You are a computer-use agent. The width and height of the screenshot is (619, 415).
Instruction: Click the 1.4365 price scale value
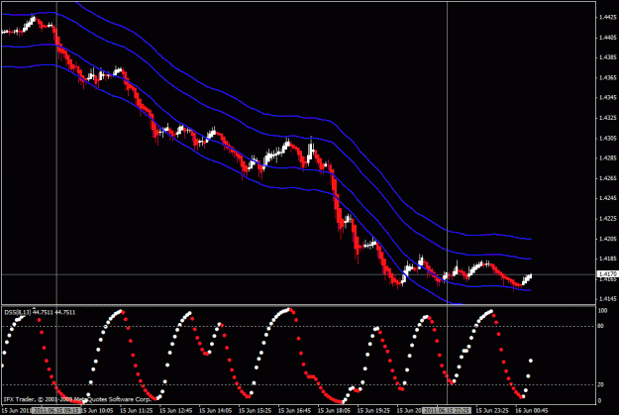pyautogui.click(x=607, y=78)
